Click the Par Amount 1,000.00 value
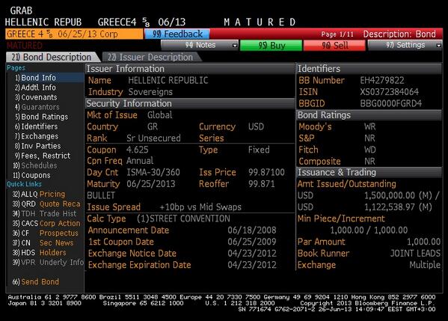Image resolution: width=448 pixels, height=321 pixels. pos(424,242)
